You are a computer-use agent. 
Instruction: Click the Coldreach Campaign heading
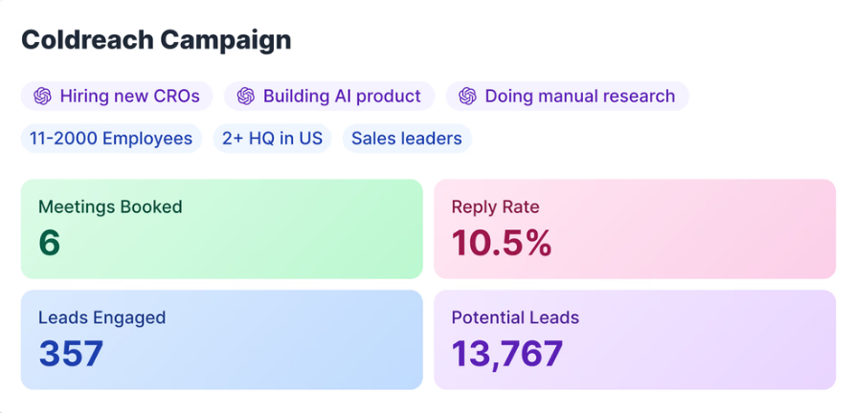coord(156,41)
